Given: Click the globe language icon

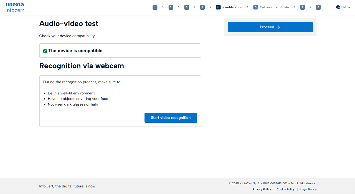Looking at the screenshot, I should coord(338,7).
